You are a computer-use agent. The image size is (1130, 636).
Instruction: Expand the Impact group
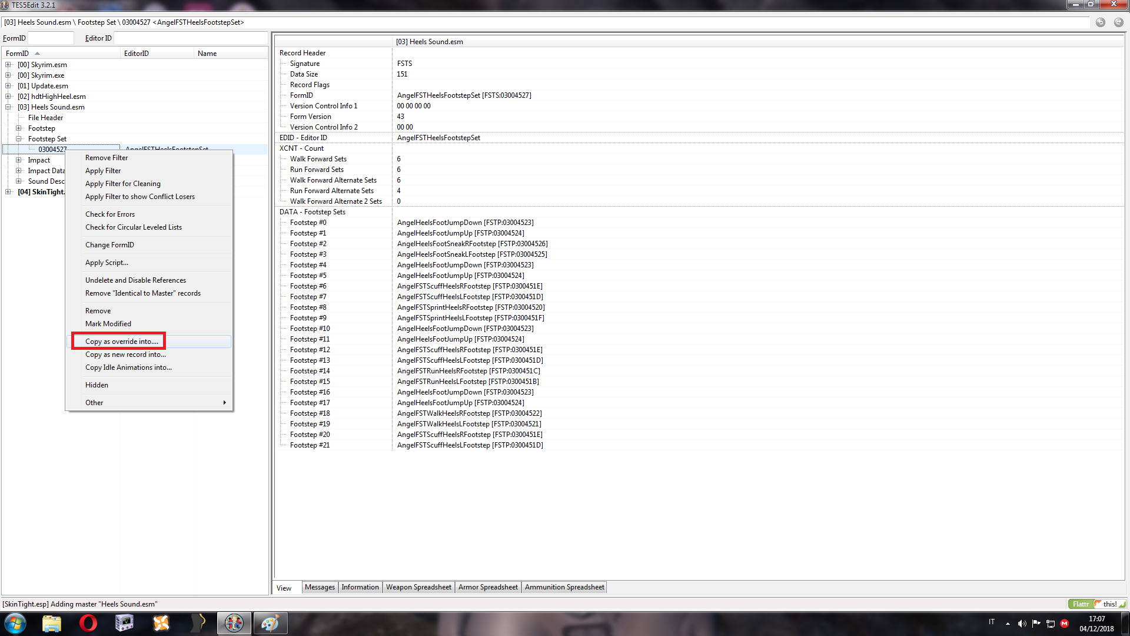coord(19,160)
